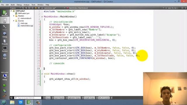Go forward in editor navigation history

click(x=39, y=8)
